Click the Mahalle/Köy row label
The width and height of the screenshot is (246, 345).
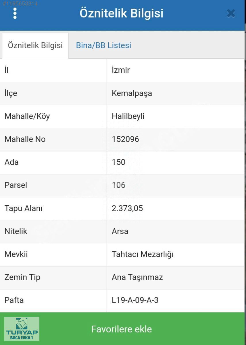click(x=27, y=116)
